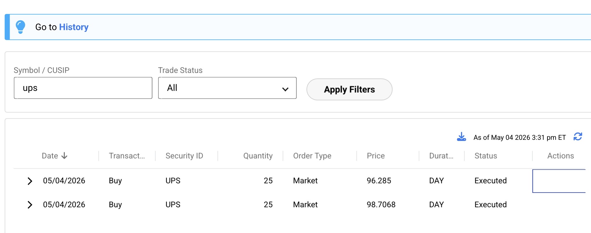Click Market order type in 98.7068 row

[305, 205]
